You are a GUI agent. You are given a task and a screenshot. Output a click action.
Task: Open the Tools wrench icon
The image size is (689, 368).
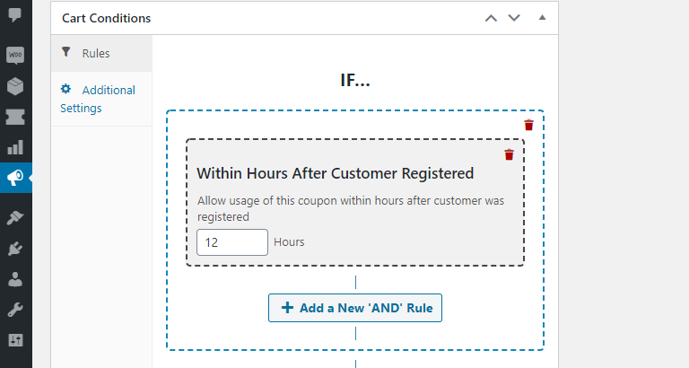click(15, 310)
